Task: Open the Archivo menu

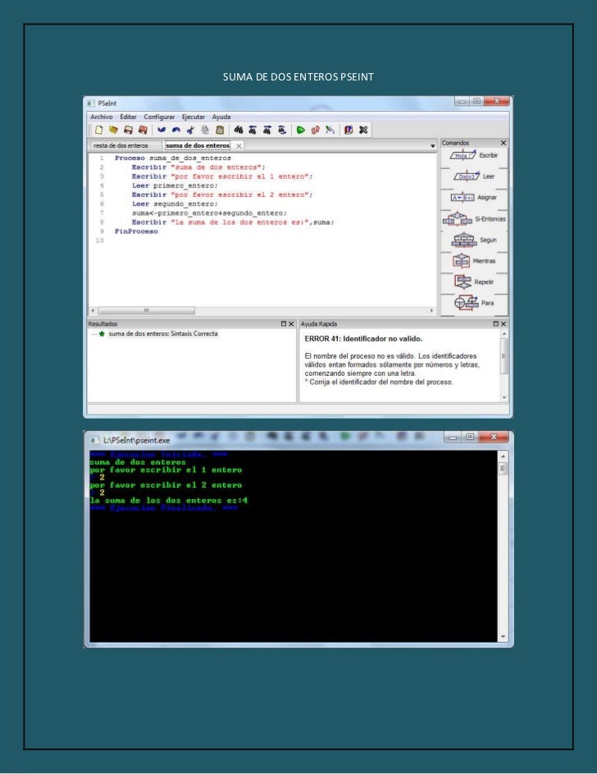Action: pos(101,117)
